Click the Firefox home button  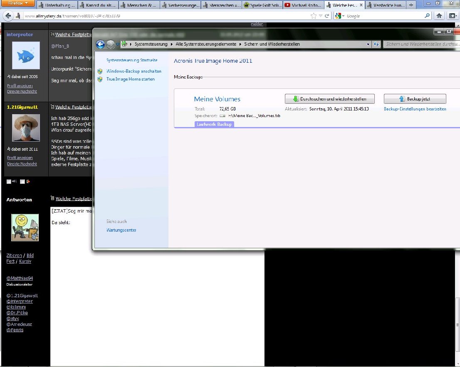(x=439, y=16)
